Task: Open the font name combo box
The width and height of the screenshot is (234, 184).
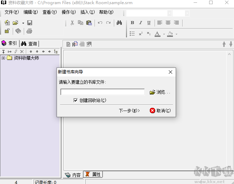Action: point(149,13)
